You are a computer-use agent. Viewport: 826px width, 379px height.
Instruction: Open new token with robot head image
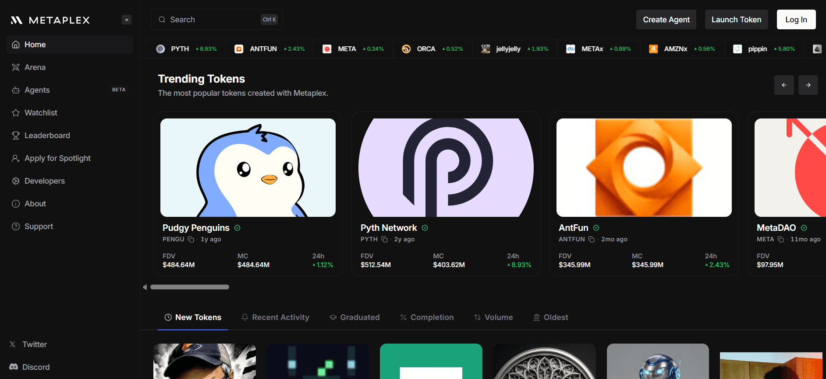click(x=658, y=361)
